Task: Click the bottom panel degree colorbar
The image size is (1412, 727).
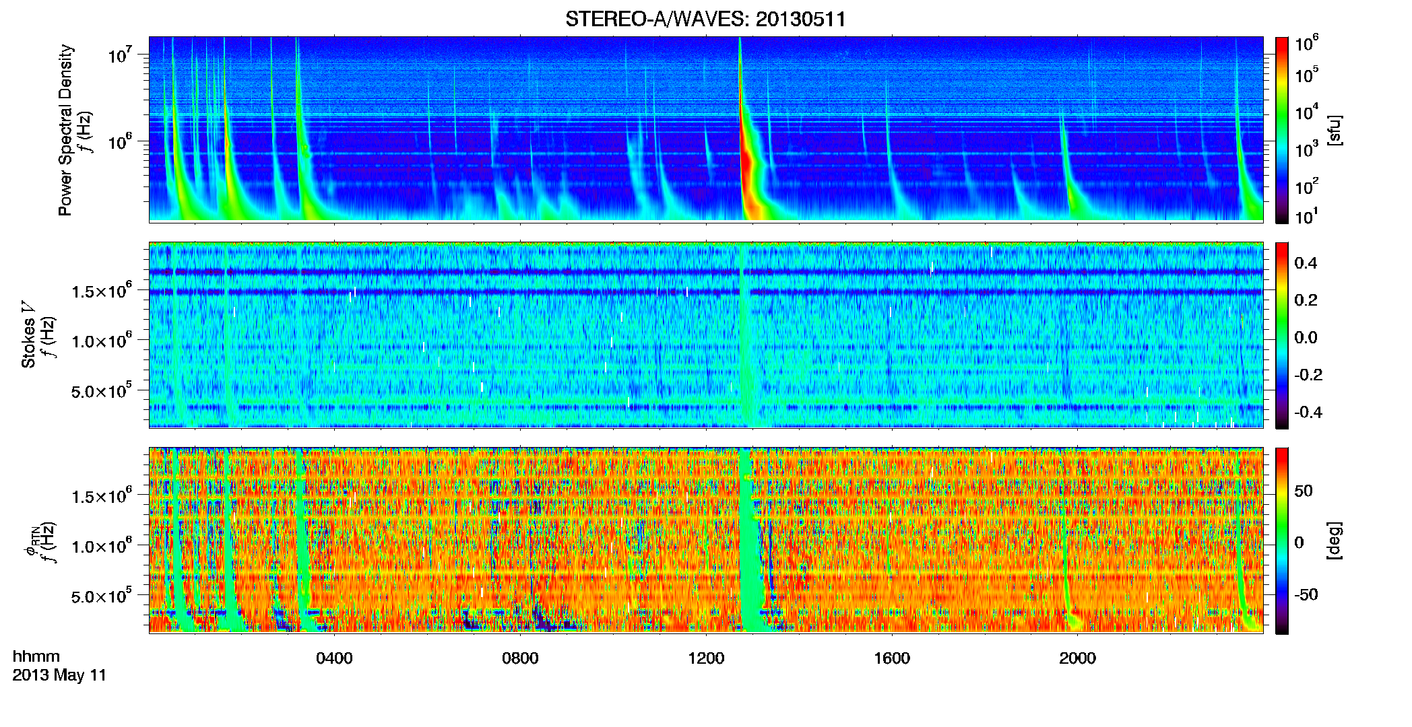Action: pos(1282,541)
